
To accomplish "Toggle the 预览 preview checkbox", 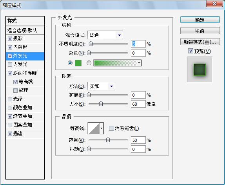I will (191, 51).
